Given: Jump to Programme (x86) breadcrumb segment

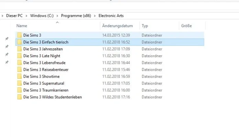Looking at the screenshot, I should point(76,16).
